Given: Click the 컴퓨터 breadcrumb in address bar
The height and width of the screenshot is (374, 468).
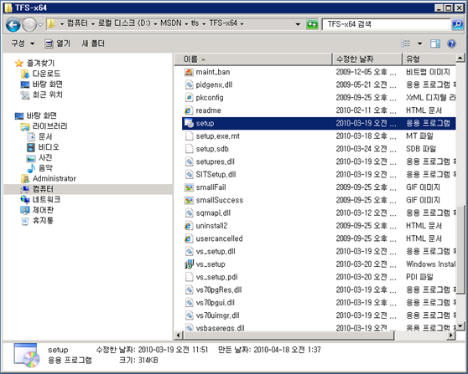Looking at the screenshot, I should 77,23.
